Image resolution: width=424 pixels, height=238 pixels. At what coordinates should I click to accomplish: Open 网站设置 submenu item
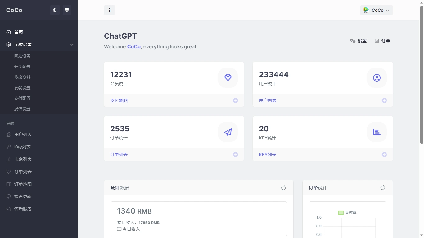(22, 56)
